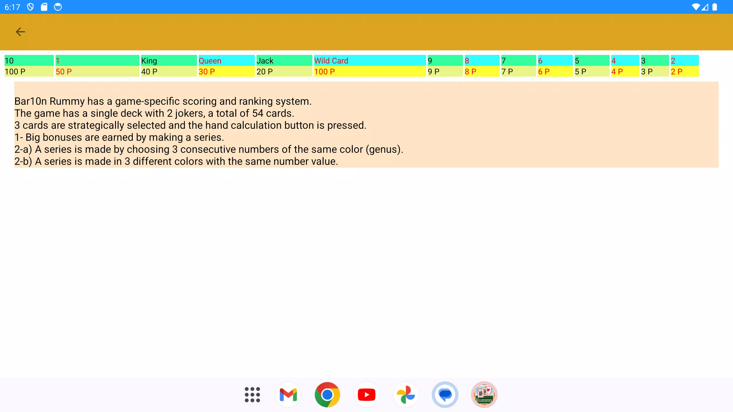Open Google Photos pinwheel icon
The image size is (733, 412).
point(406,395)
